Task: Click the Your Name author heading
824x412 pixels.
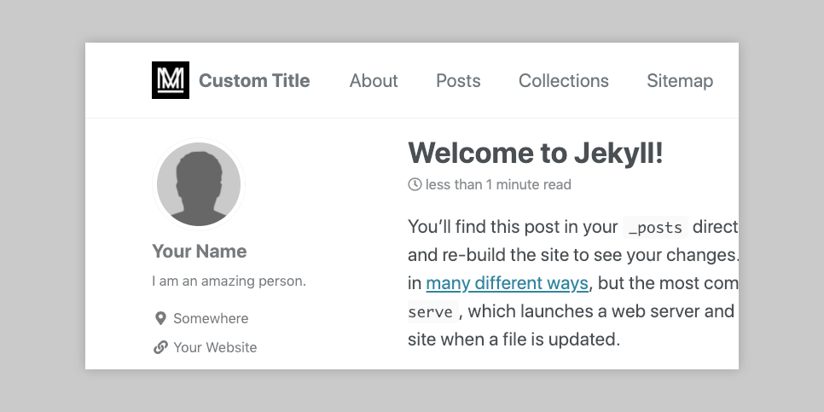Action: tap(200, 251)
